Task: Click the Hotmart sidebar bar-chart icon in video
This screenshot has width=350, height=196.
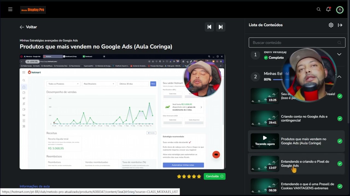Action: [24, 115]
